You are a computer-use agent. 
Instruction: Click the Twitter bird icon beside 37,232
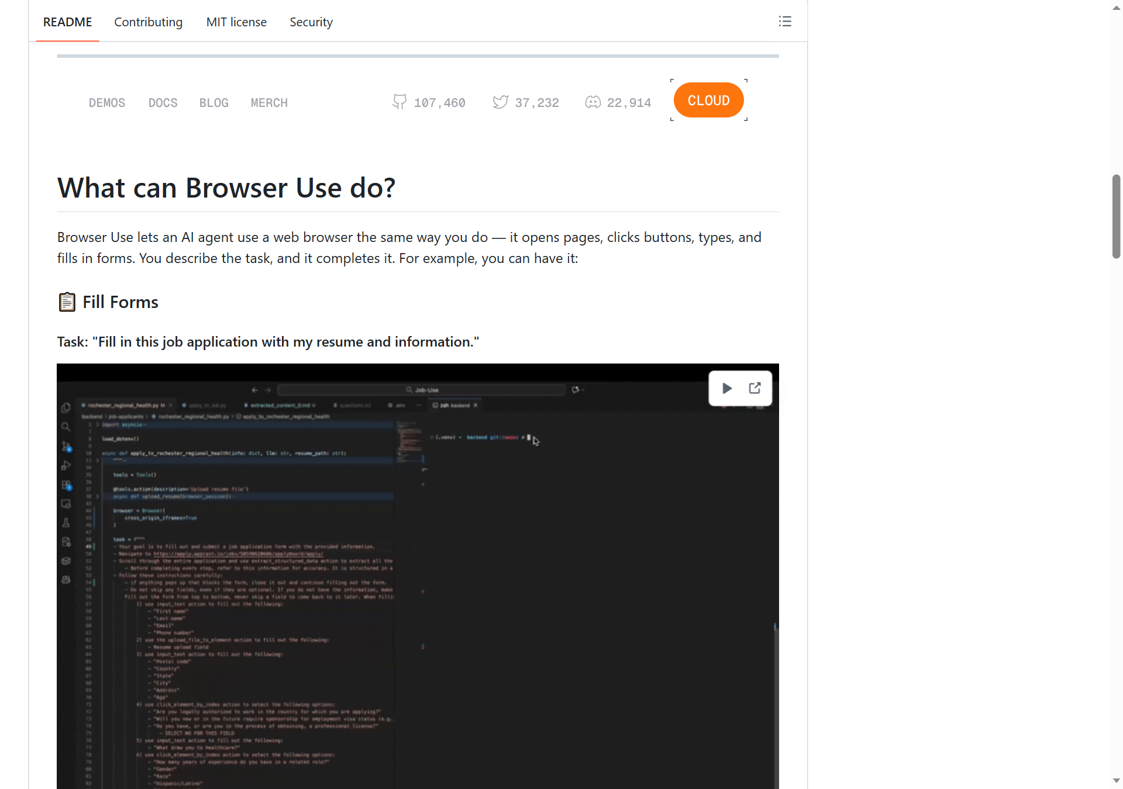(500, 102)
